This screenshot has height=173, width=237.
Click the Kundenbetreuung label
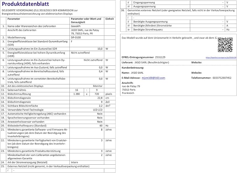tap(133, 68)
